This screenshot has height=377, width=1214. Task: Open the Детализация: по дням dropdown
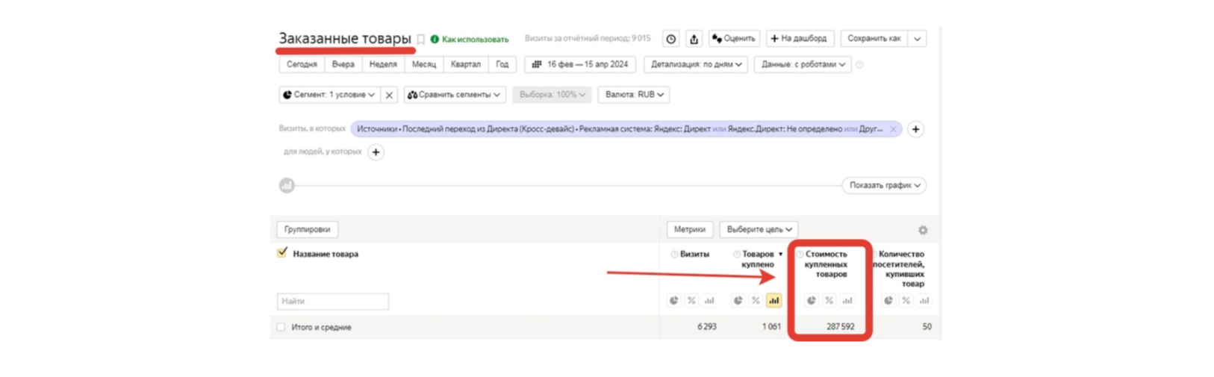696,64
